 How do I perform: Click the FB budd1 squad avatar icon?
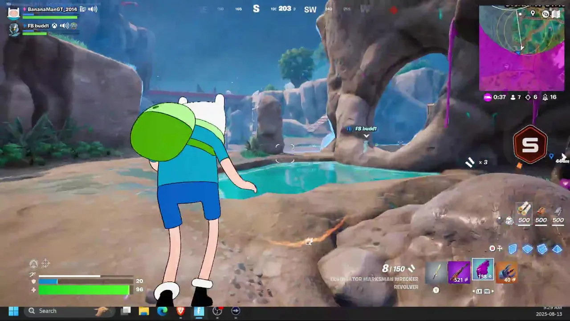(x=14, y=29)
